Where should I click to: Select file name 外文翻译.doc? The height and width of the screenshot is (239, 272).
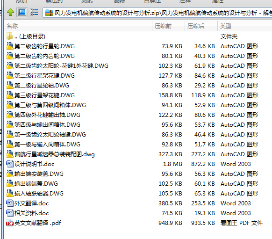[x=32, y=203]
